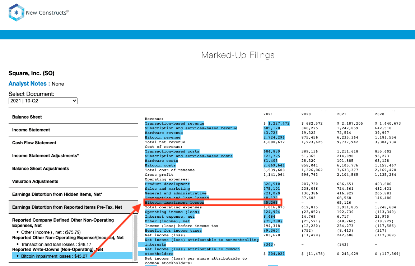Click the highlighted value 204,021
Image resolution: width=415 pixels, height=266 pixels.
[276, 254]
